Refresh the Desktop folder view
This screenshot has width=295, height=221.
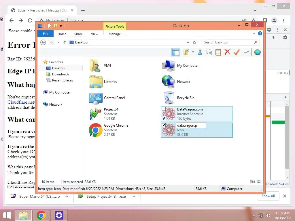194,43
